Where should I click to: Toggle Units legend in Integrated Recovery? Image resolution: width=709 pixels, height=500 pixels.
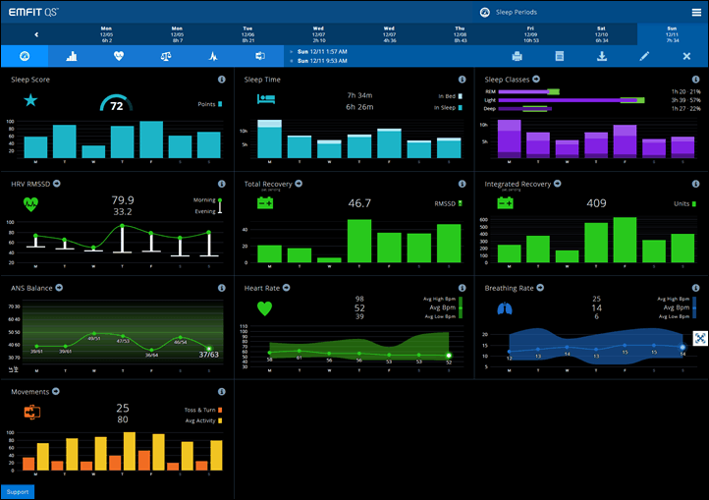click(x=684, y=203)
